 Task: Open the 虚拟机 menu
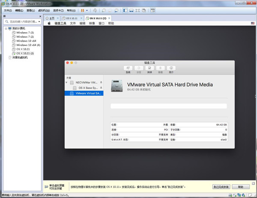[44, 10]
